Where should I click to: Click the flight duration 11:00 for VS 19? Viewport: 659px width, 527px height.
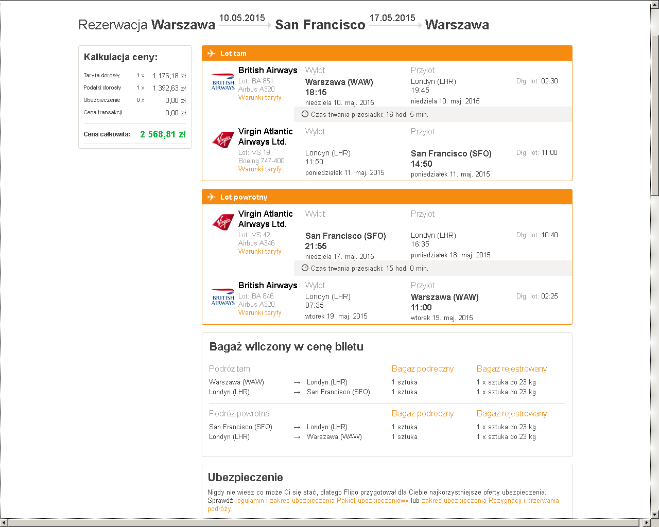(549, 152)
